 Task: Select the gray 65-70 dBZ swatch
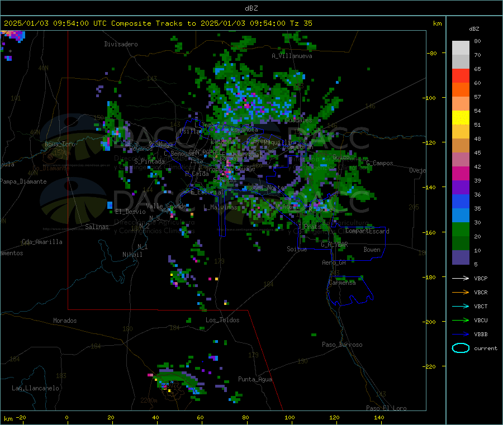(461, 62)
